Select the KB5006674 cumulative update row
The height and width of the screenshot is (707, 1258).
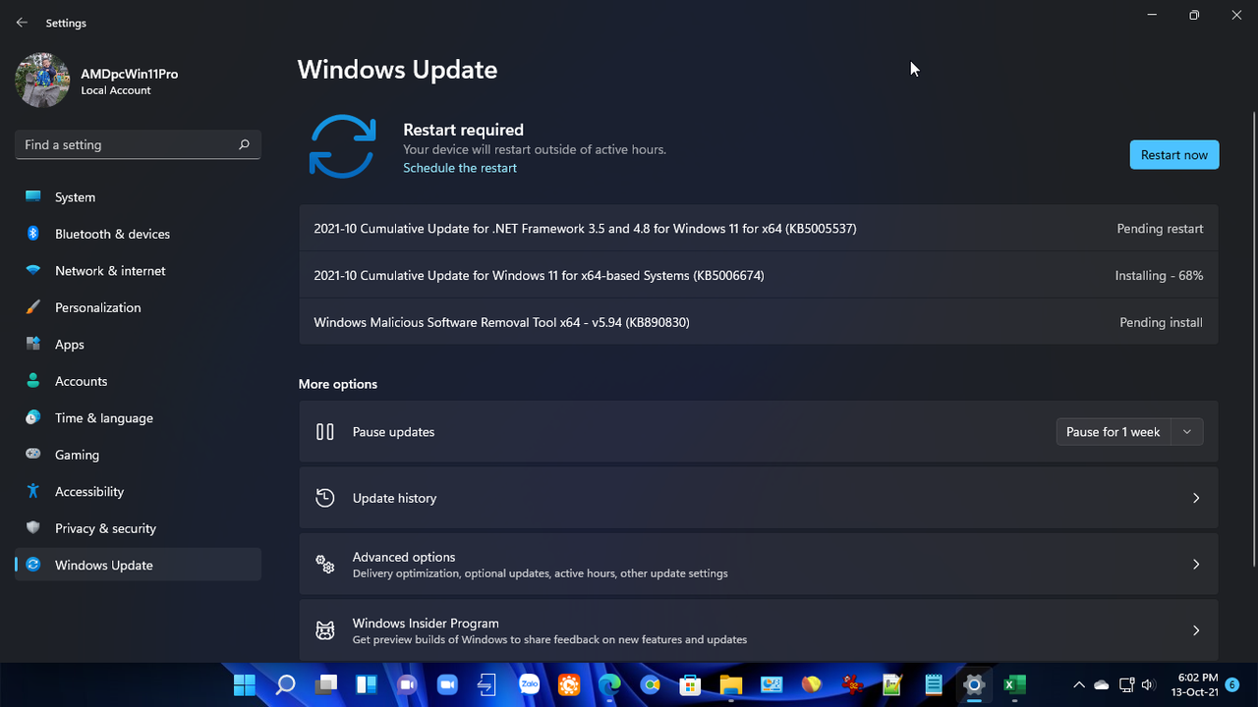[758, 276]
